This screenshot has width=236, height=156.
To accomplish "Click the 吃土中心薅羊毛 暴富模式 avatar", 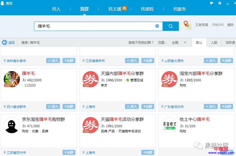I will pos(169,125).
